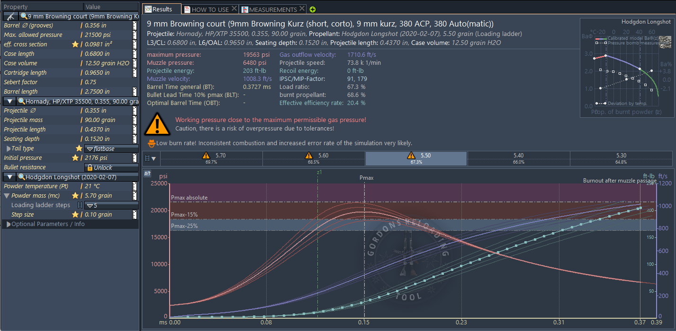Toggle star on Initial pressure
The width and height of the screenshot is (676, 331).
(x=75, y=158)
